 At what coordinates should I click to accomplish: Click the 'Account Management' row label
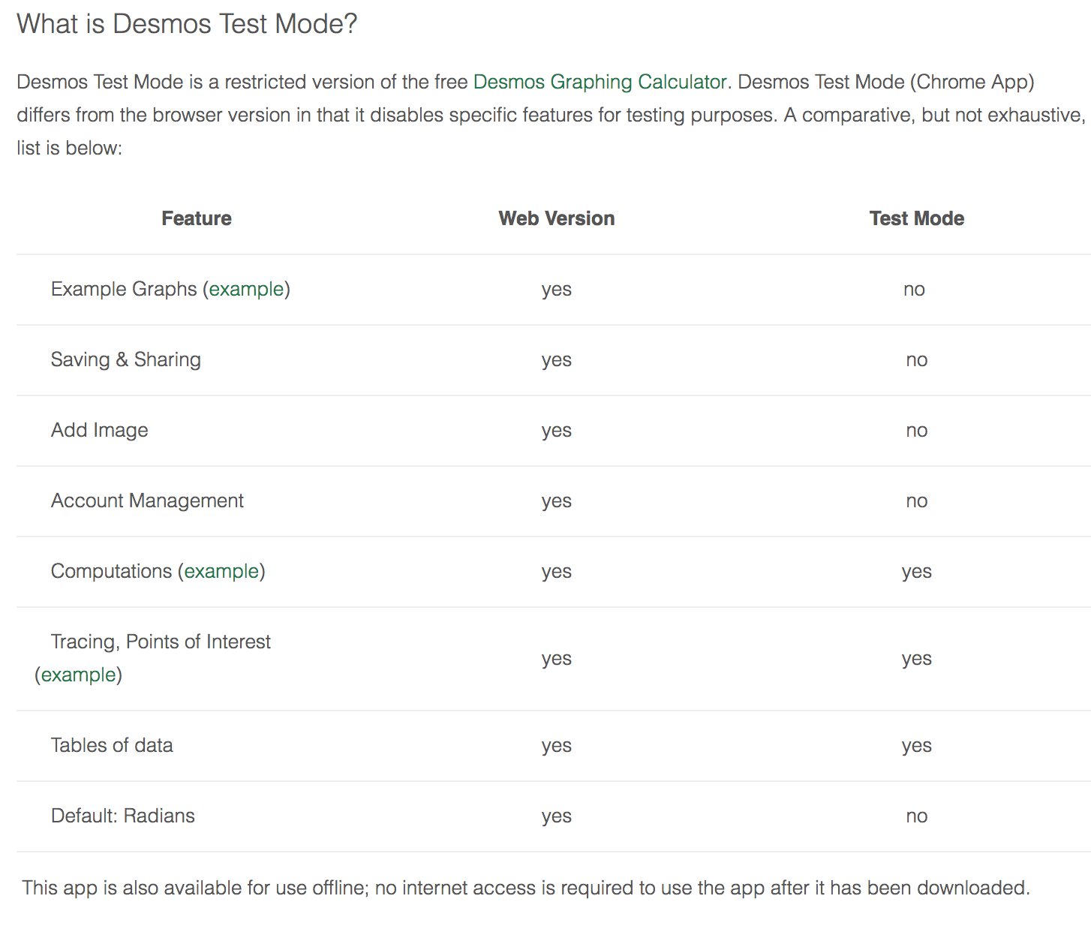pos(147,501)
